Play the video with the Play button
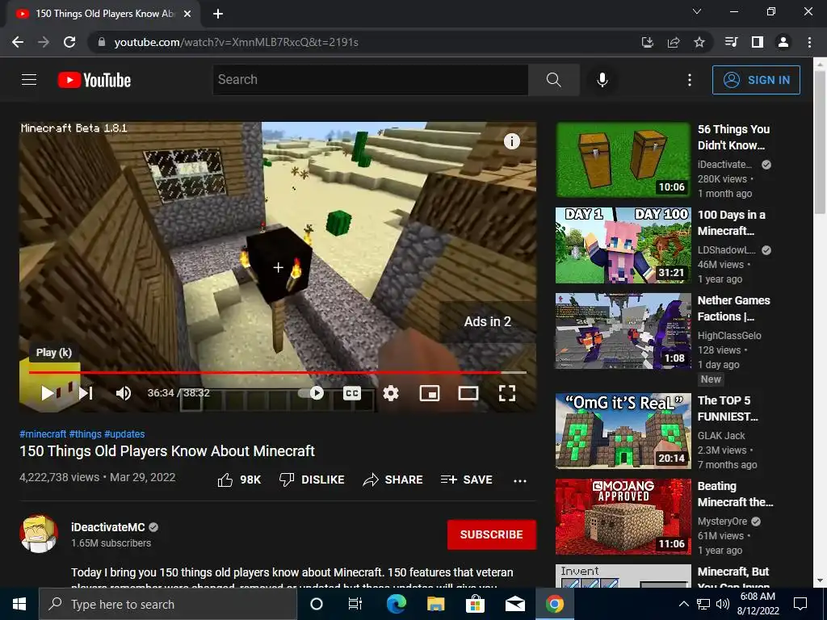Viewport: 827px width, 620px height. (48, 393)
